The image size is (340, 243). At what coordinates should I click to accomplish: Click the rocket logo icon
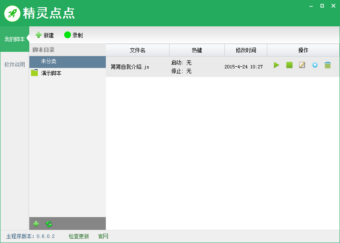click(x=13, y=13)
